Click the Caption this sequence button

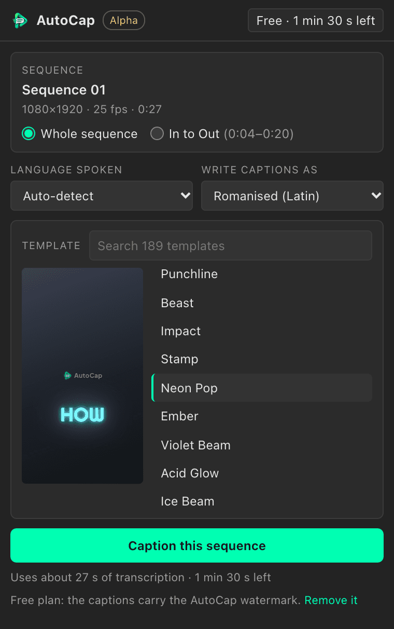(197, 545)
